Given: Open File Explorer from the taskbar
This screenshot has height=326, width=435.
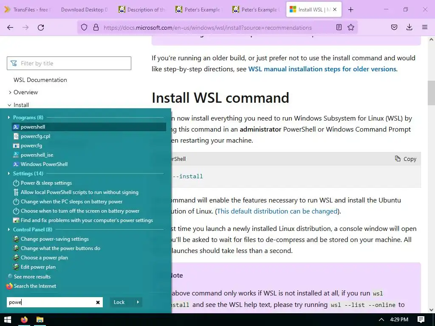Looking at the screenshot, I should (40, 320).
